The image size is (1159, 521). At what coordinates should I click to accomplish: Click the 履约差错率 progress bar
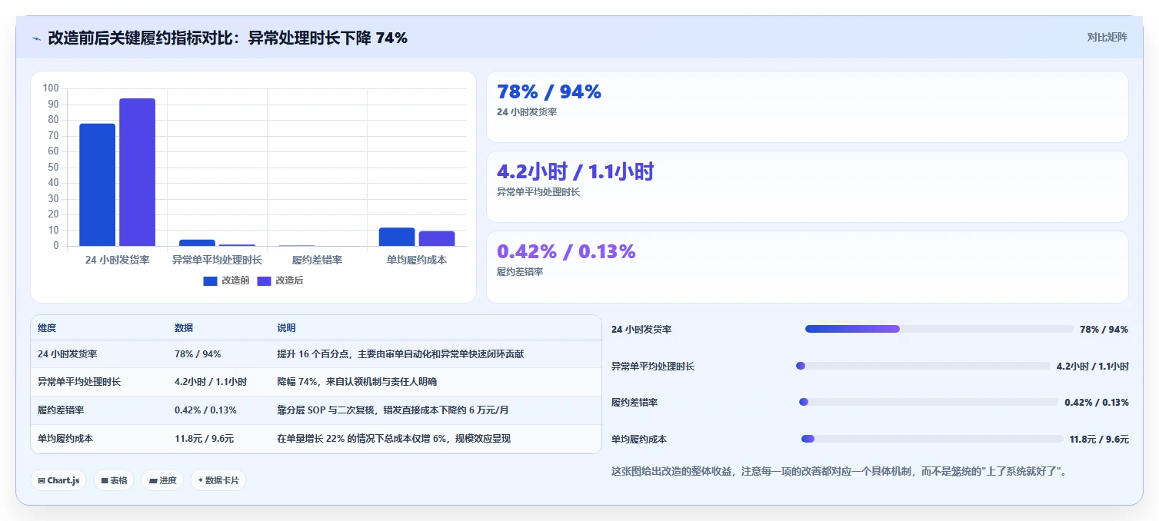click(928, 402)
